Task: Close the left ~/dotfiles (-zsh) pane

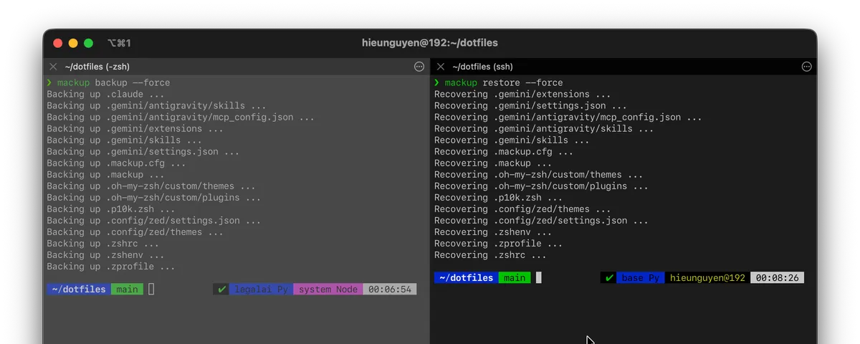Action: tap(53, 67)
